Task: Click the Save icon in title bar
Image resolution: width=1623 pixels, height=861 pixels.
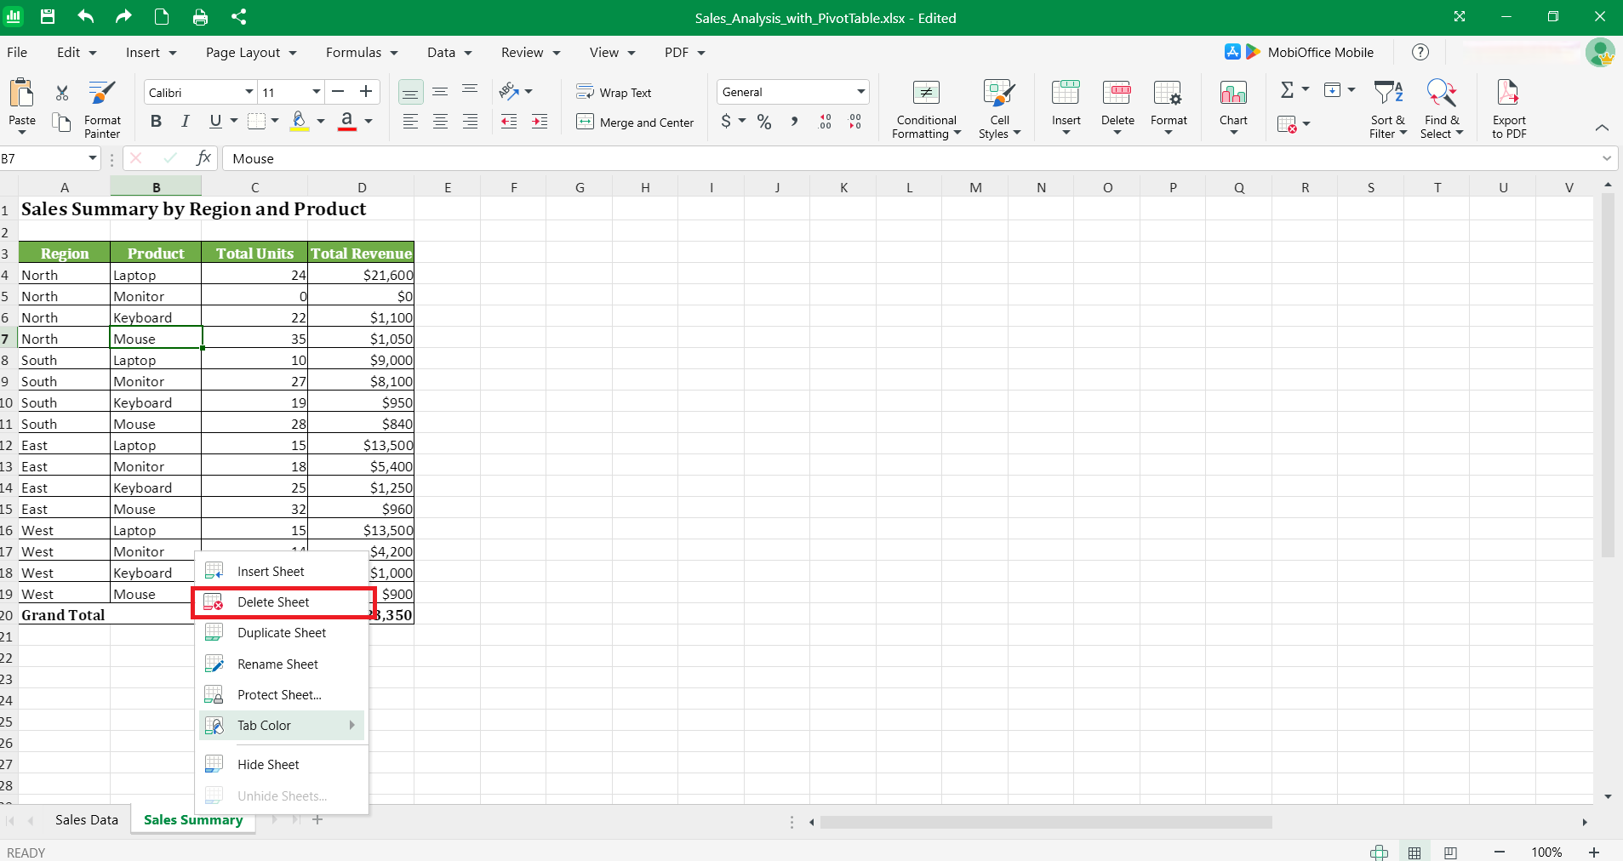Action: [48, 17]
